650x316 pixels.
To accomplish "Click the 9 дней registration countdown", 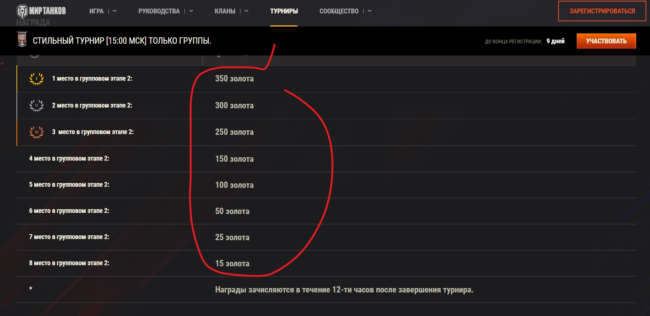I will coord(555,41).
